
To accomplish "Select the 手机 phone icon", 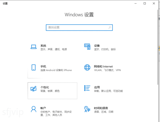I will coord(34,68).
